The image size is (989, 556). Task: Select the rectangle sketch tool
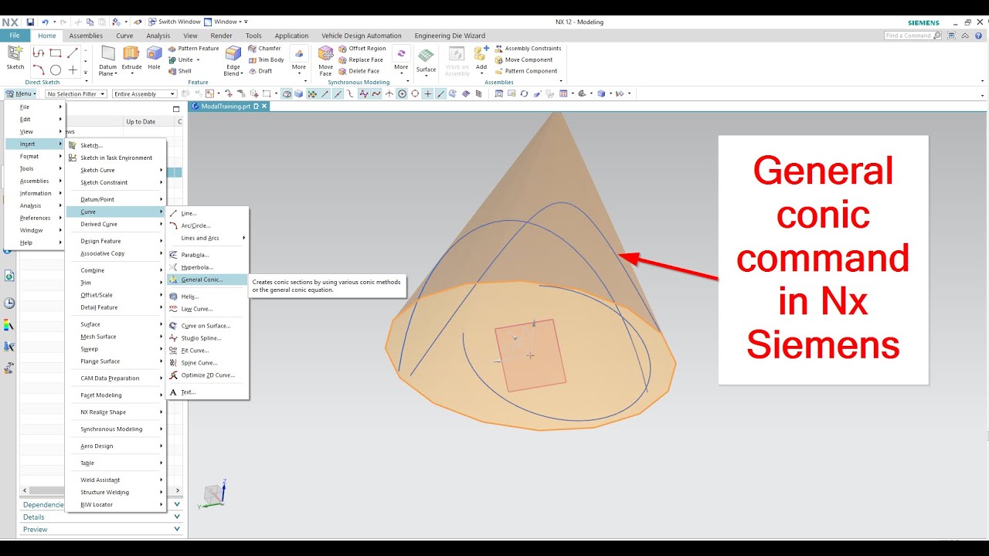click(x=56, y=53)
